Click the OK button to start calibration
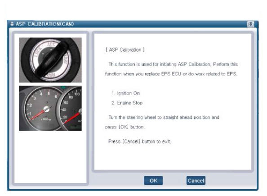The image size is (267, 196). click(153, 180)
